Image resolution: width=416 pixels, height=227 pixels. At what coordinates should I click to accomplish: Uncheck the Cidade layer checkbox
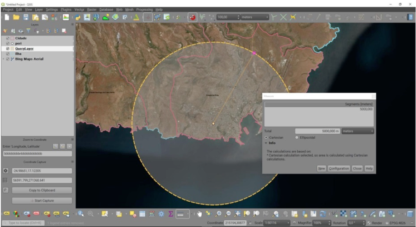[8, 38]
